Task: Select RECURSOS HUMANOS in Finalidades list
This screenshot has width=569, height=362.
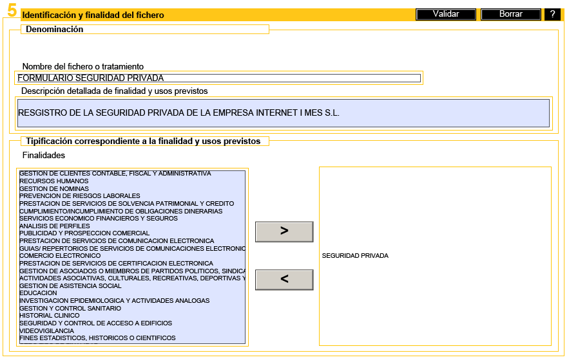Action: pos(53,181)
